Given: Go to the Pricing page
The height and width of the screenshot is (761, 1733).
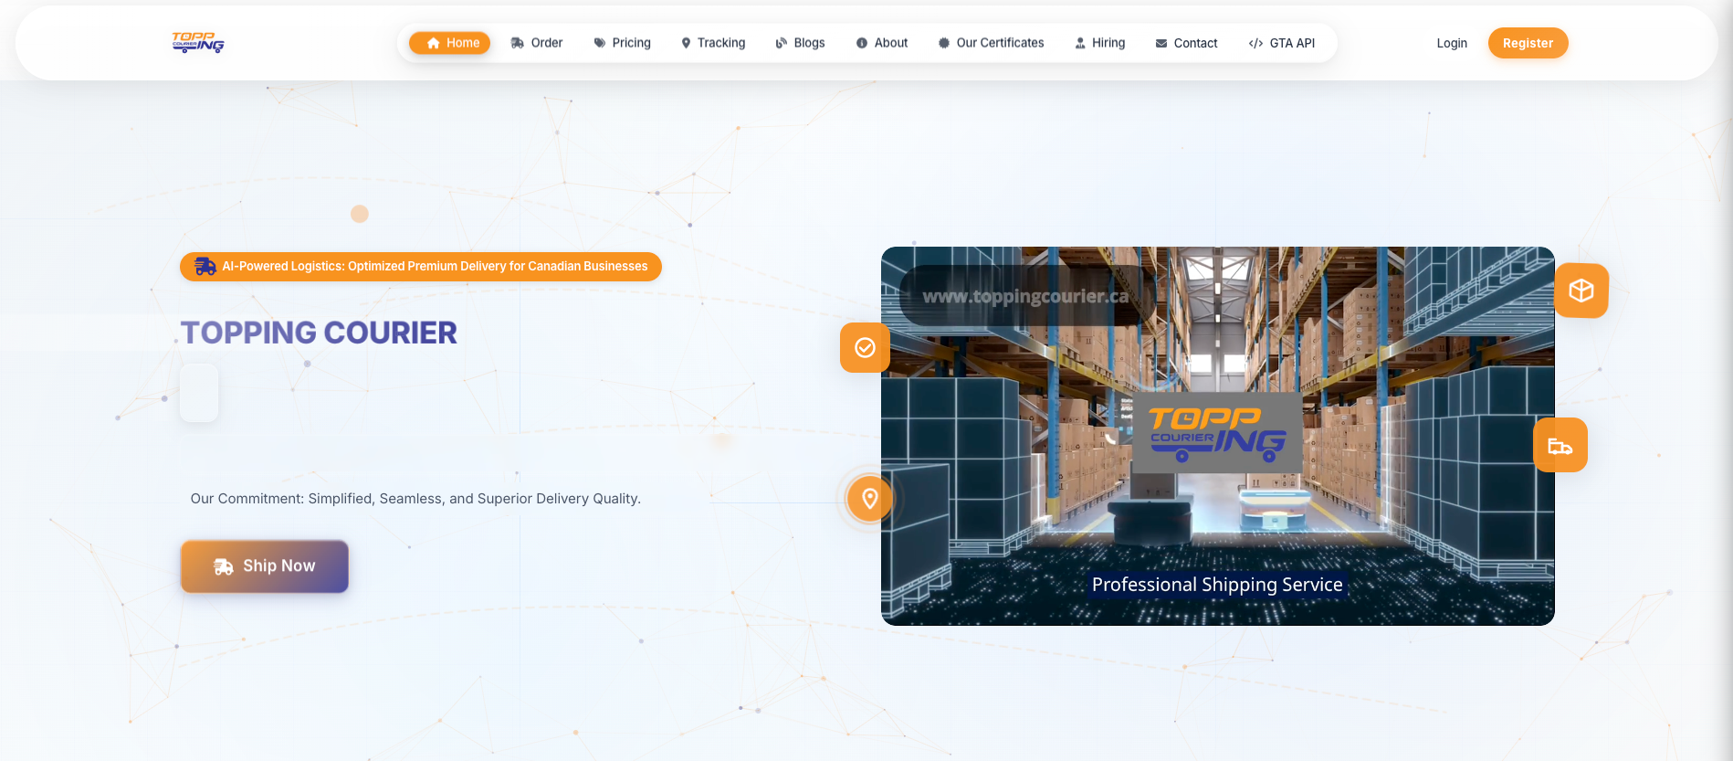Looking at the screenshot, I should coord(622,43).
